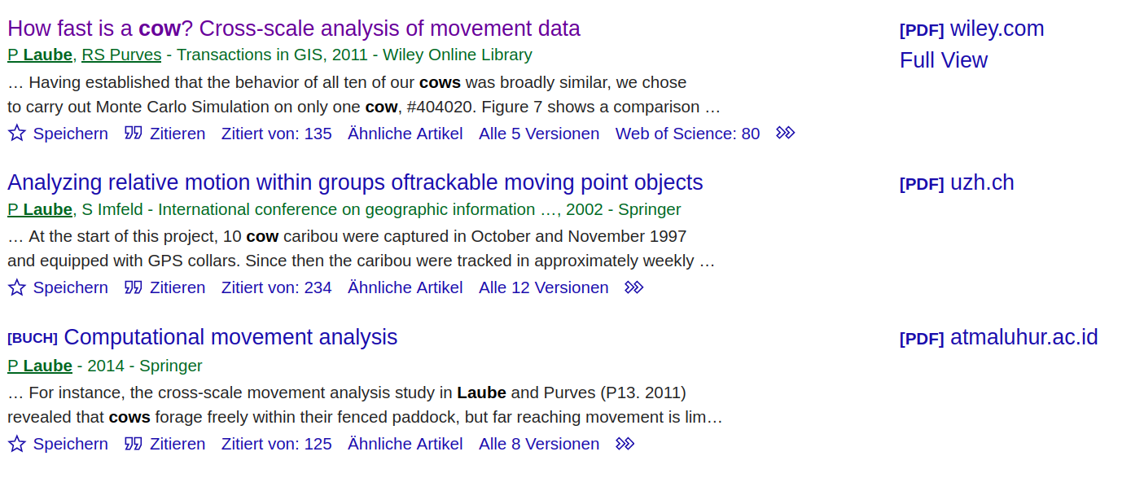Click the quote icon on the relative motion result
1131x478 pixels.
pos(134,287)
